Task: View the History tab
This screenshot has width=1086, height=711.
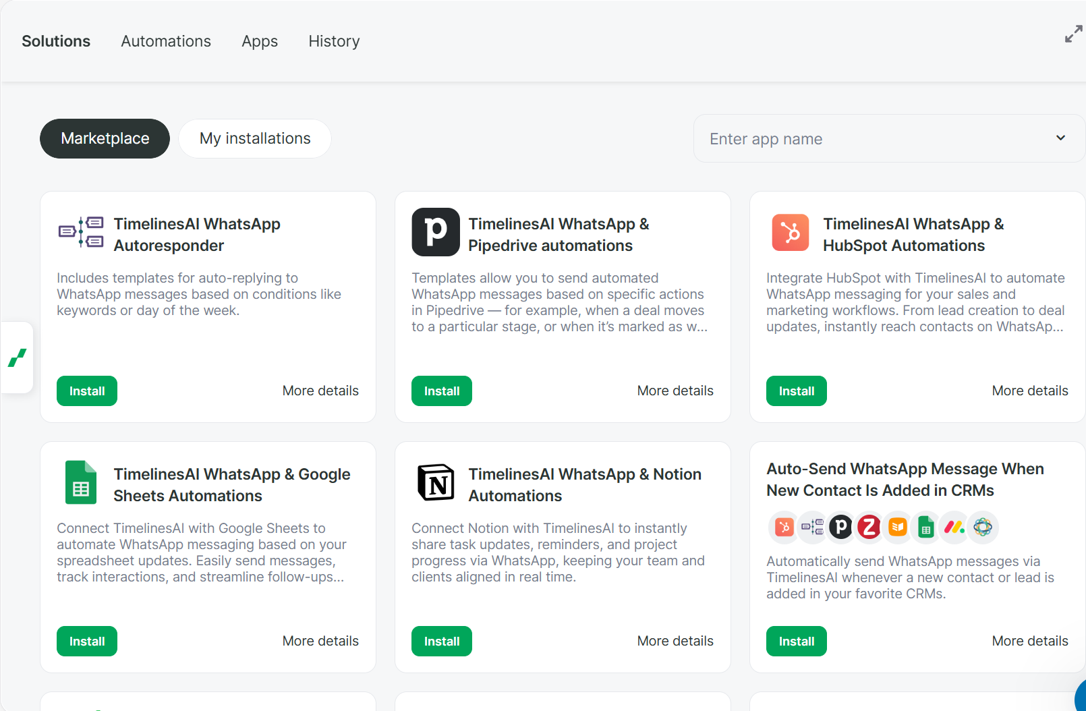Action: [334, 41]
